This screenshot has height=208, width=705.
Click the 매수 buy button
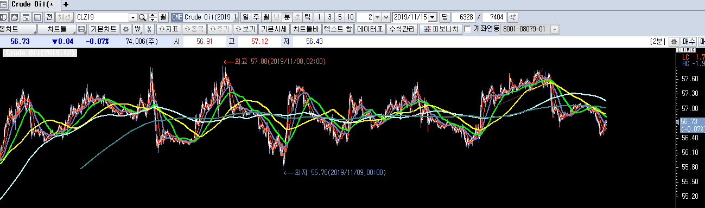click(x=688, y=41)
